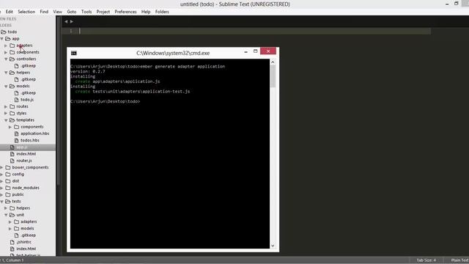Screen dimensions: 469x264
Task: Open the Project menu
Action: coord(103,12)
